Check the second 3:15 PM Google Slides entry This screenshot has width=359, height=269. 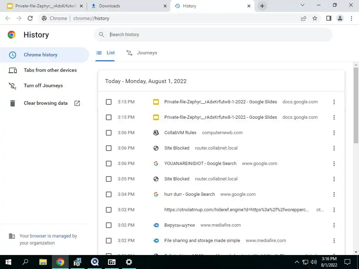coord(109,117)
